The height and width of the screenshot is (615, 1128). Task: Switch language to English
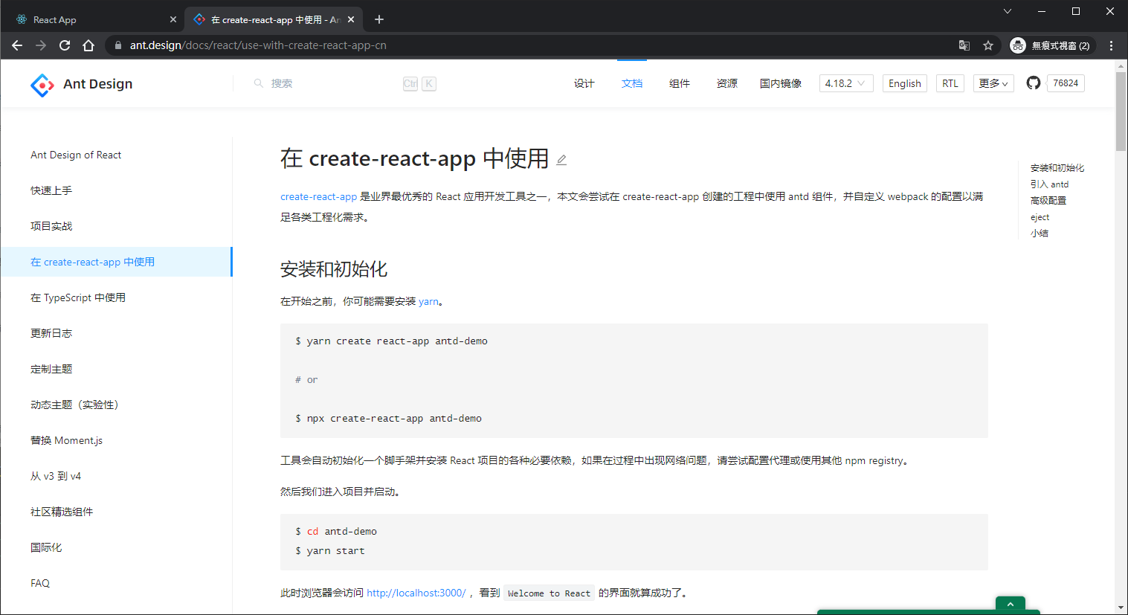905,83
